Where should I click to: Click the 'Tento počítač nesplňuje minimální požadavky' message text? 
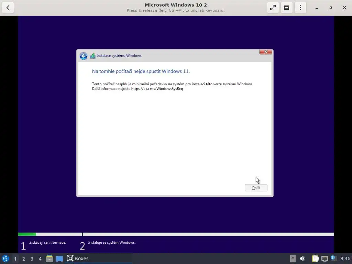click(x=173, y=84)
